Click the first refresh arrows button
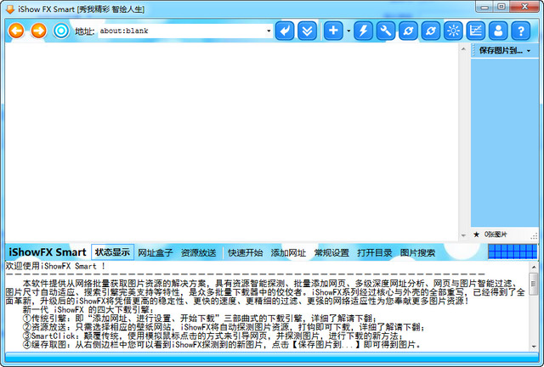Screen dimensions: 544x367 tap(408, 31)
